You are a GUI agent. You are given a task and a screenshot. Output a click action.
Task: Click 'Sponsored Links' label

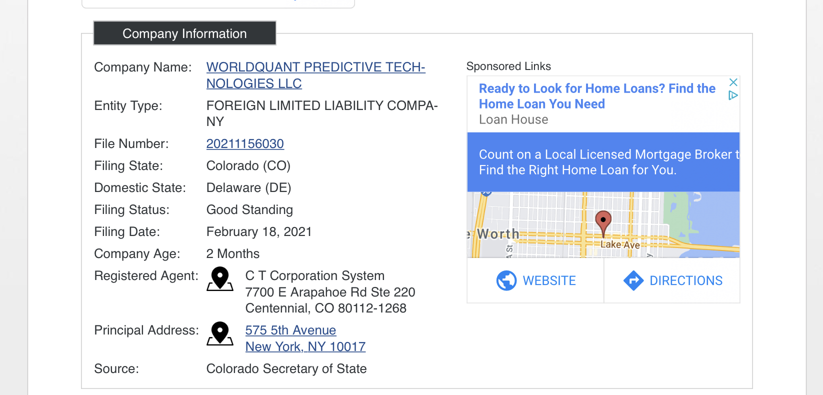[x=508, y=66]
